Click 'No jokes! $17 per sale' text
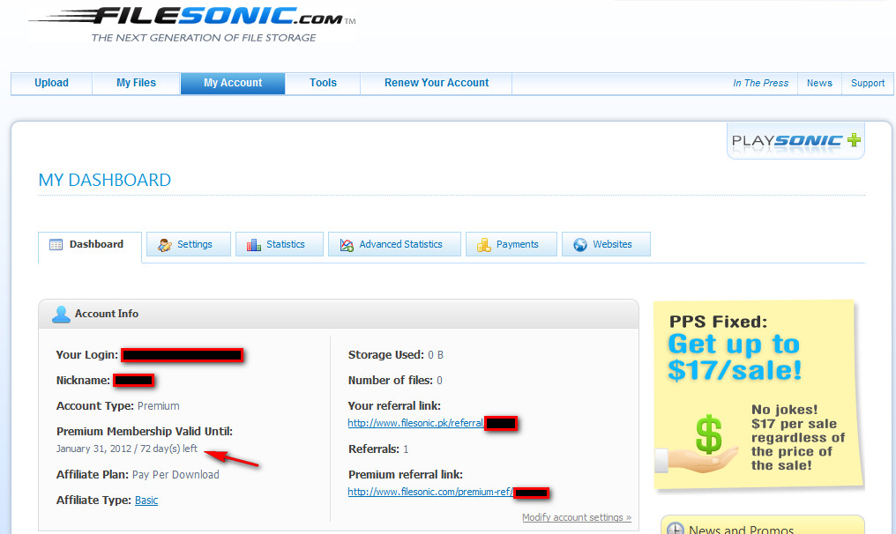Image resolution: width=896 pixels, height=534 pixels. click(x=795, y=417)
